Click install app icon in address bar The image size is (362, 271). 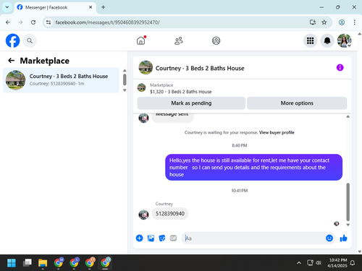pos(313,22)
